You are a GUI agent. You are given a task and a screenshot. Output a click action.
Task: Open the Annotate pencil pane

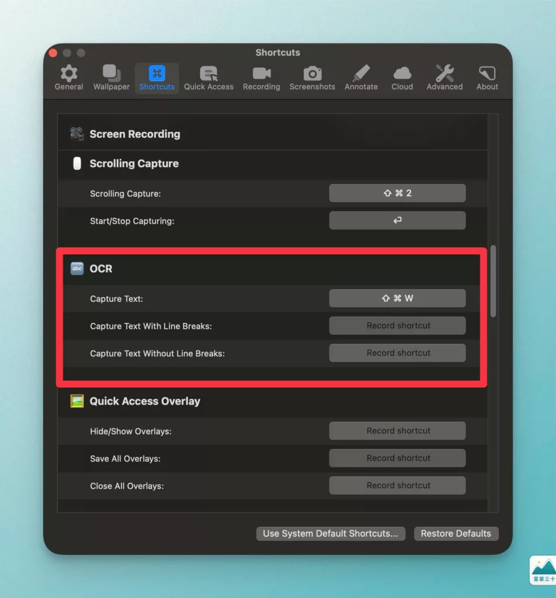pyautogui.click(x=361, y=78)
